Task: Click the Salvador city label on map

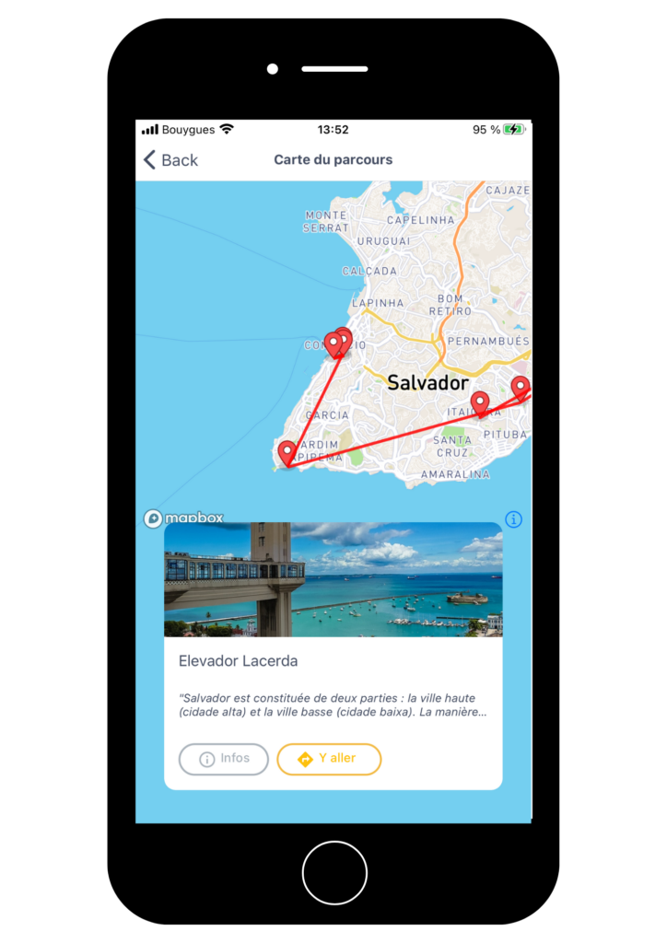Action: (427, 383)
